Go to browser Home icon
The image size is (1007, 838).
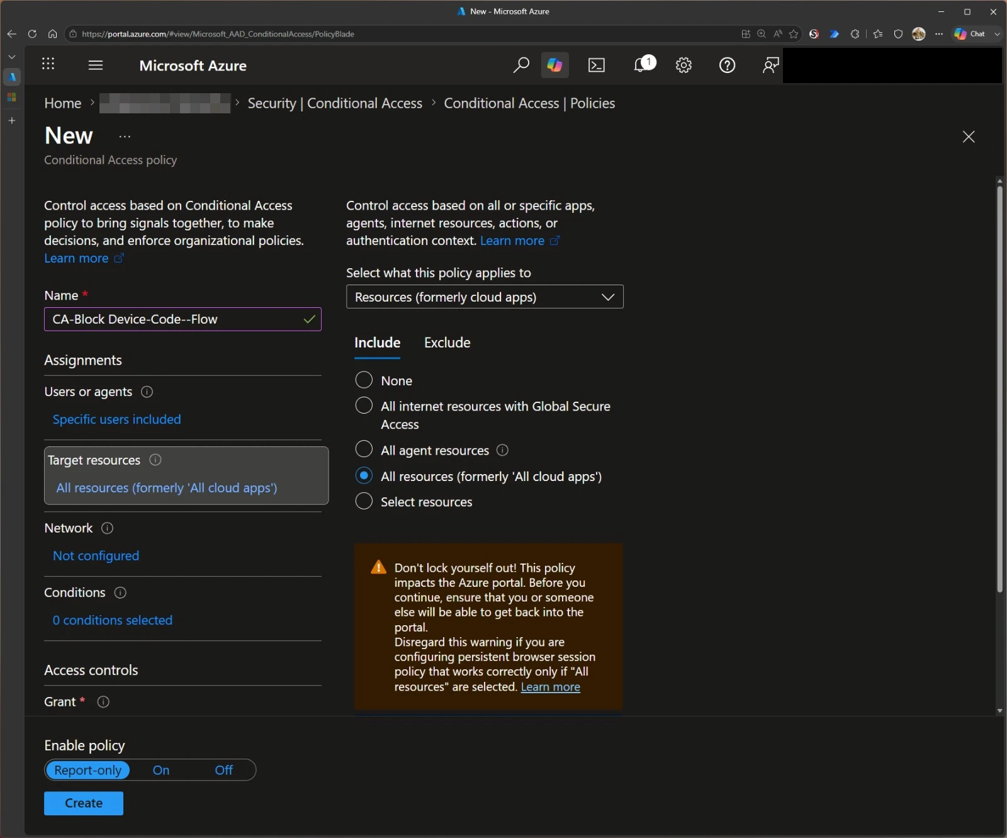[53, 34]
